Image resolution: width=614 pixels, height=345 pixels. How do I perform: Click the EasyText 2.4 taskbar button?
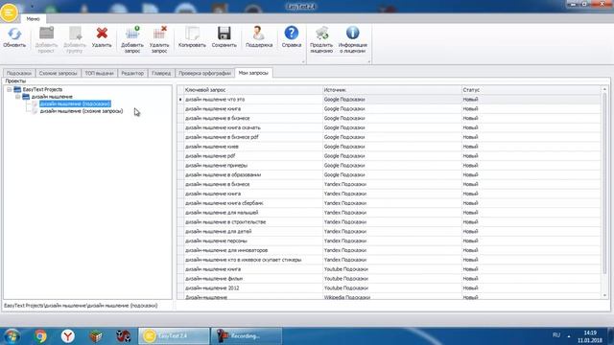click(174, 336)
